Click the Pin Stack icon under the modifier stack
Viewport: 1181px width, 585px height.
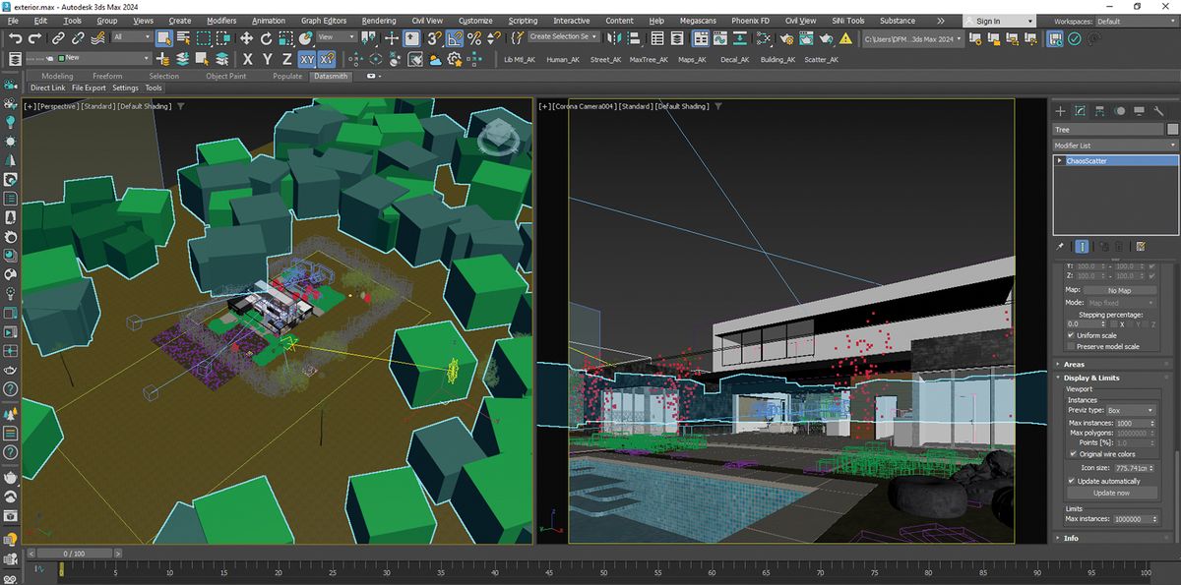click(1061, 246)
